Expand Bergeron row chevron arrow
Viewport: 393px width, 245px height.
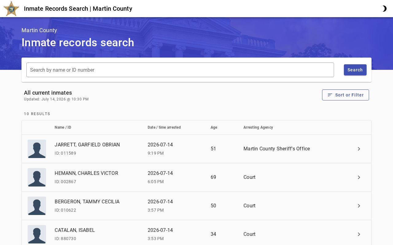pyautogui.click(x=359, y=206)
